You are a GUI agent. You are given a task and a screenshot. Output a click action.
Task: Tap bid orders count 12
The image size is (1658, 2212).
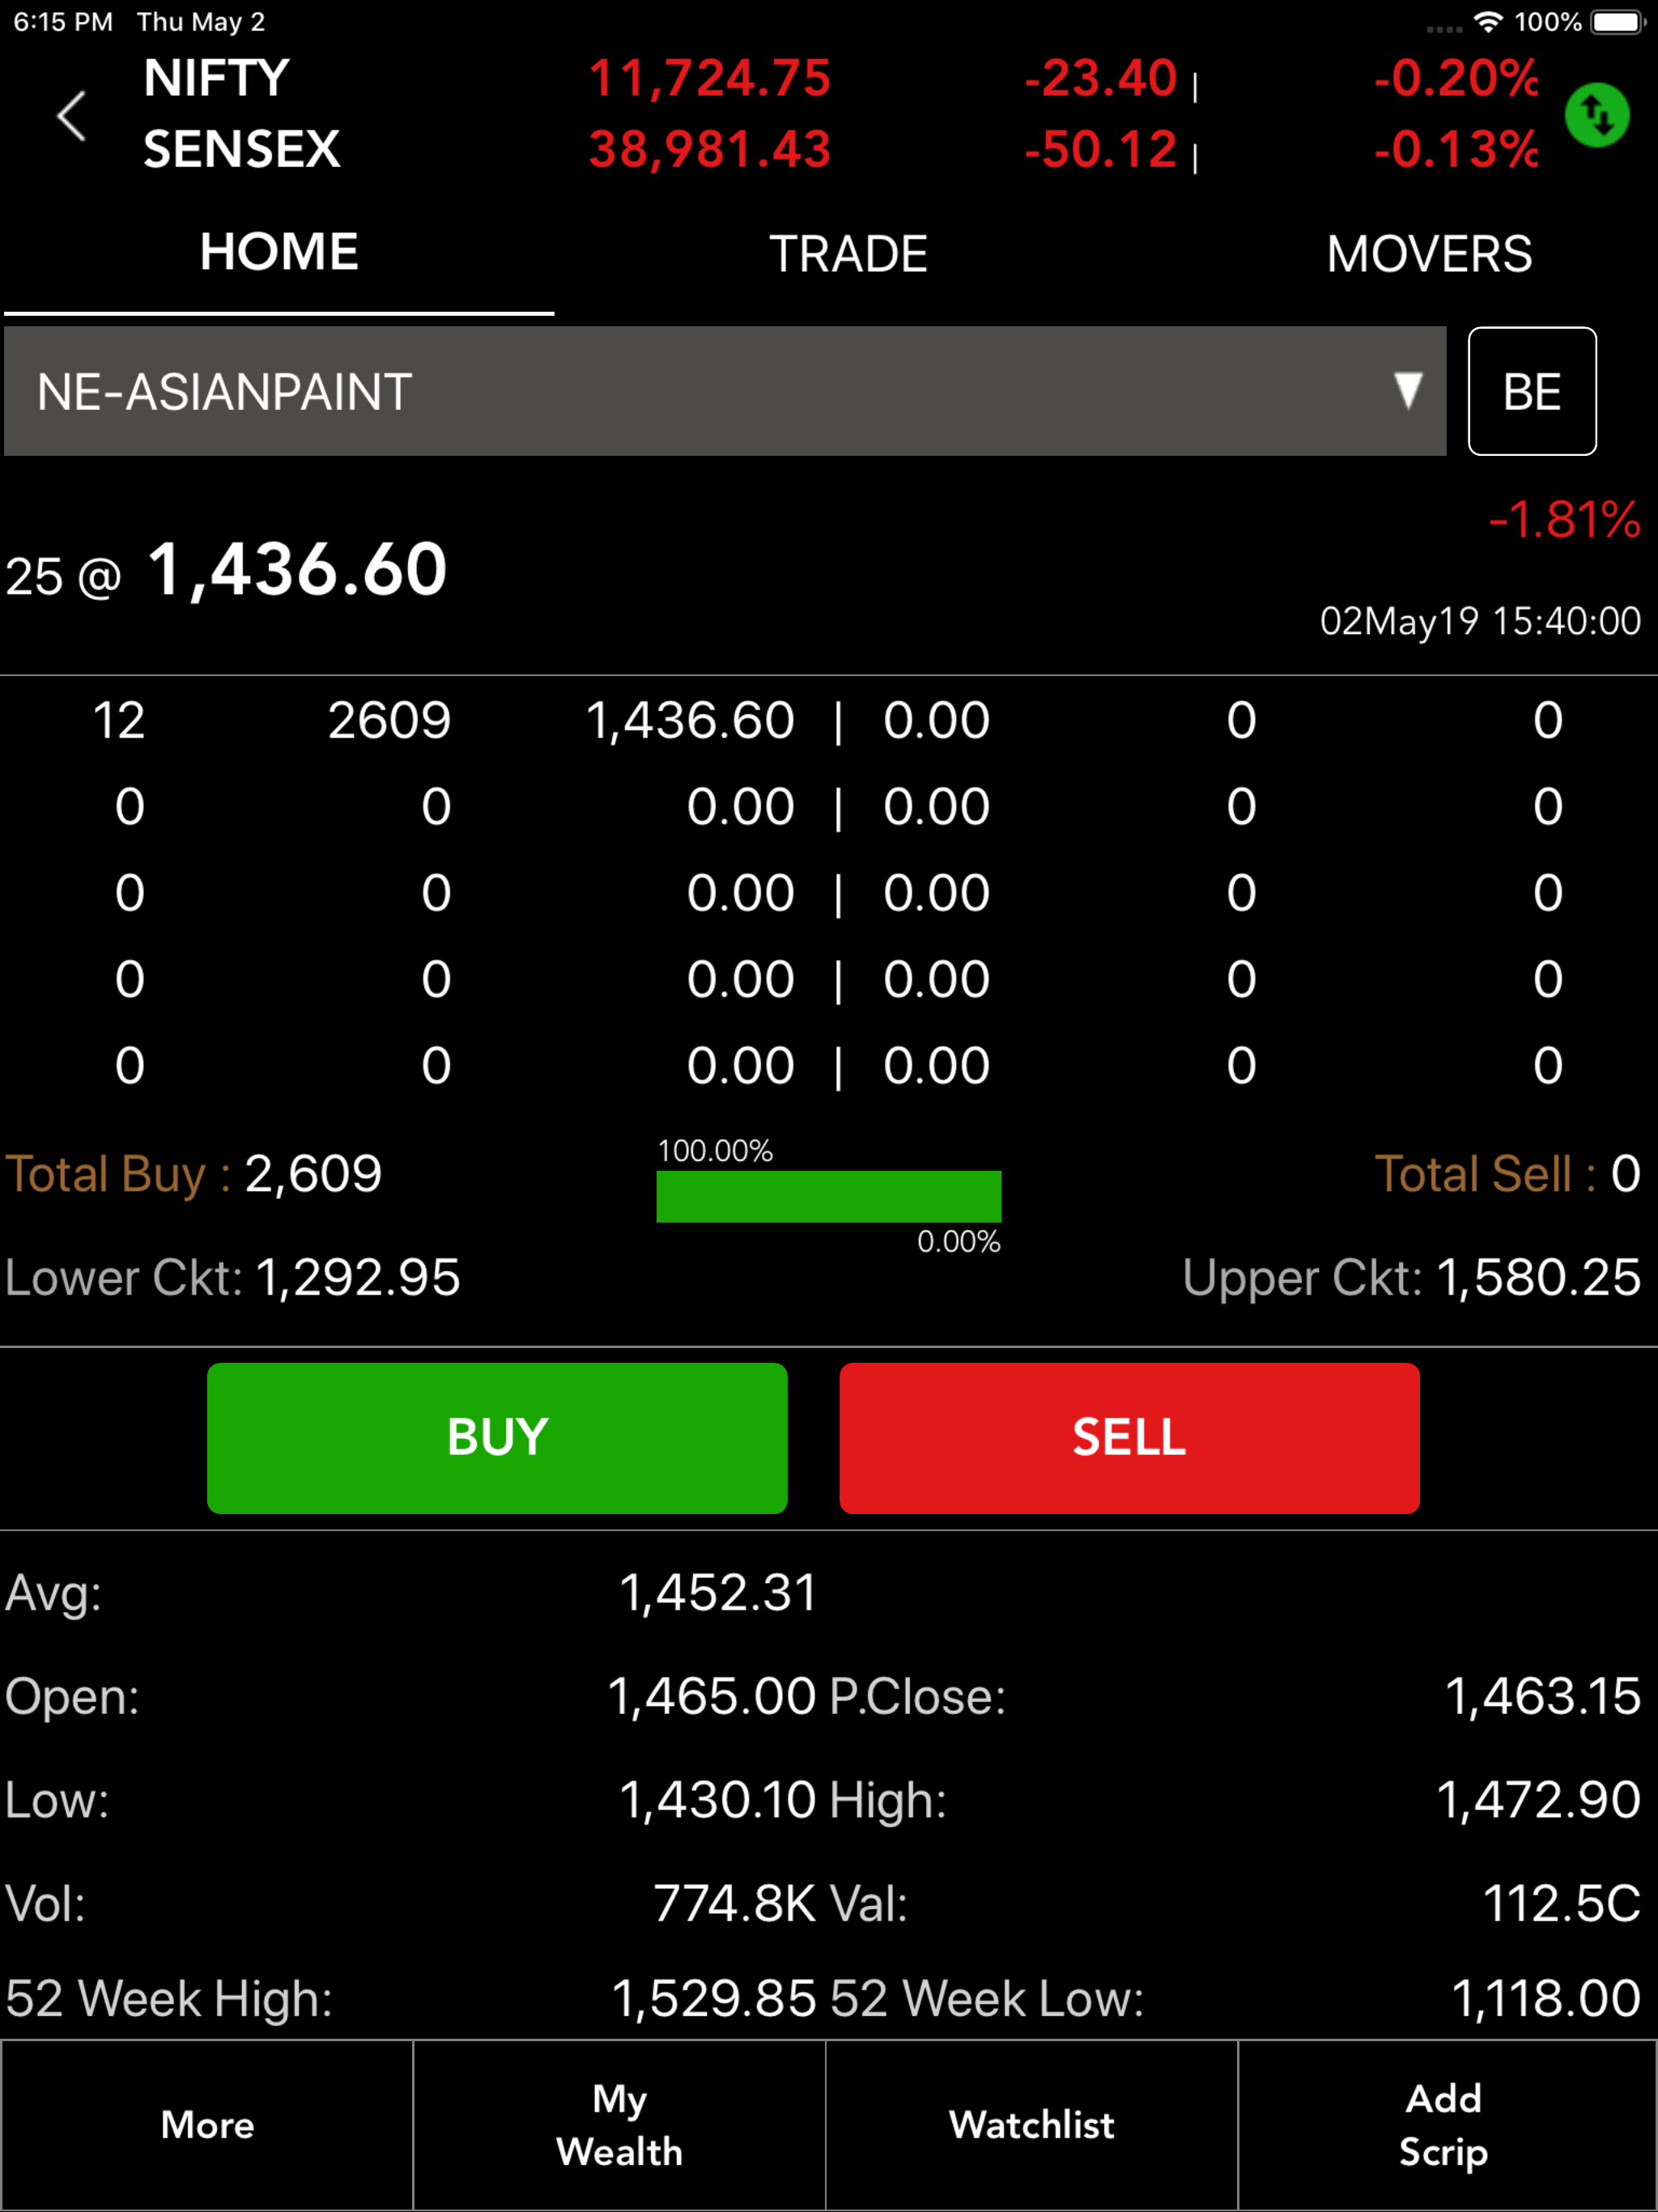[119, 721]
